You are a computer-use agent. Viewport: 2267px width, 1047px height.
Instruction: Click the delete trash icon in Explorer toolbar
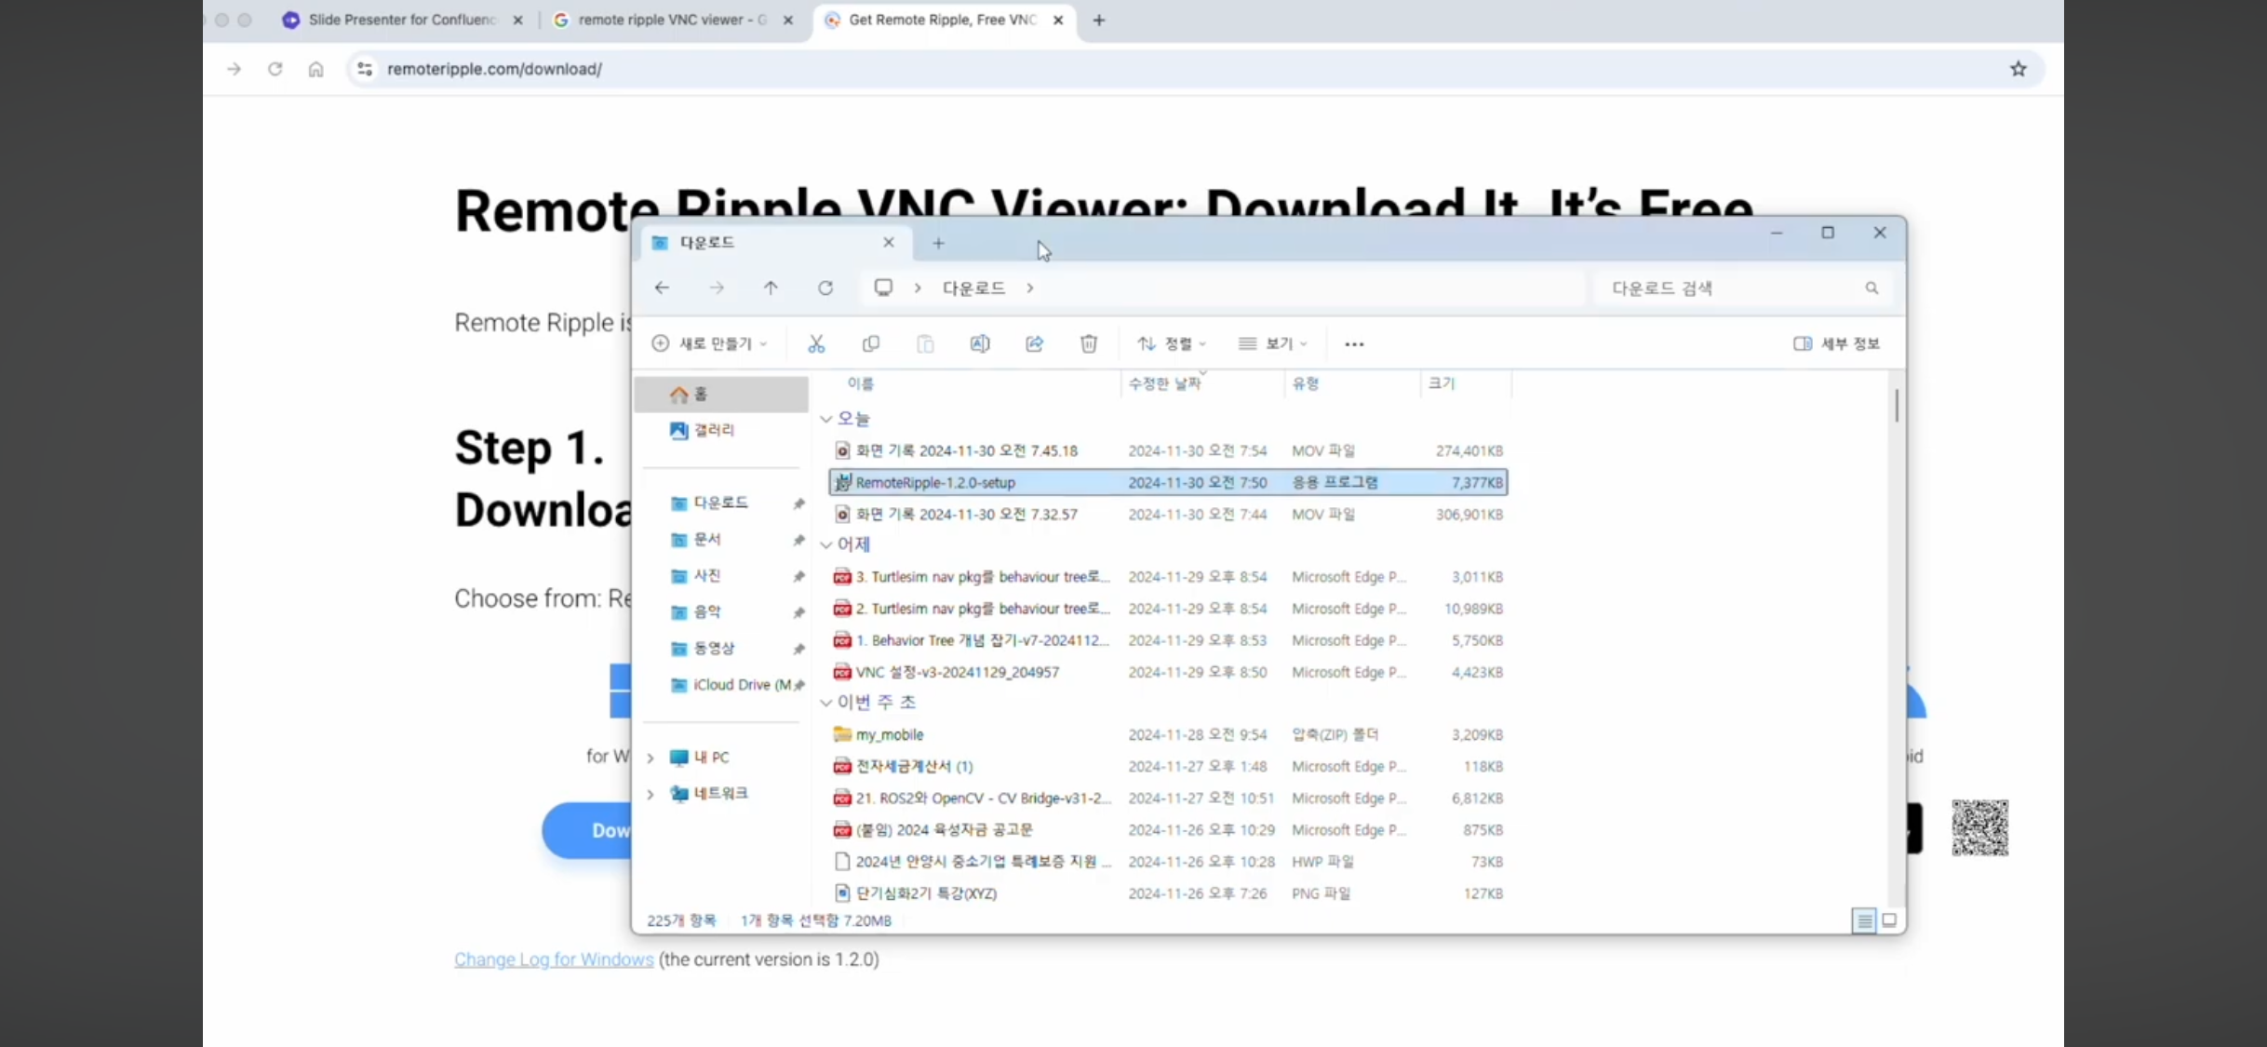tap(1089, 344)
